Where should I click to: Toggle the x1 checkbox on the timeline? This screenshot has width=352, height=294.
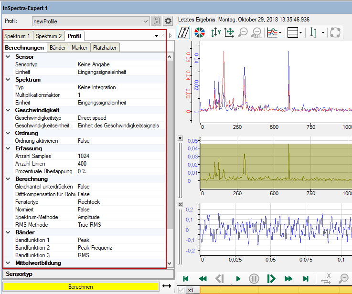181,290
